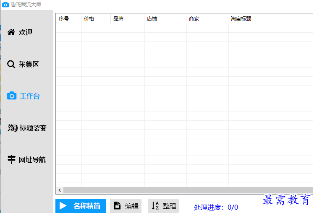Click the 淘宝标题 column header
Image resolution: width=314 pixels, height=213 pixels.
pos(241,19)
